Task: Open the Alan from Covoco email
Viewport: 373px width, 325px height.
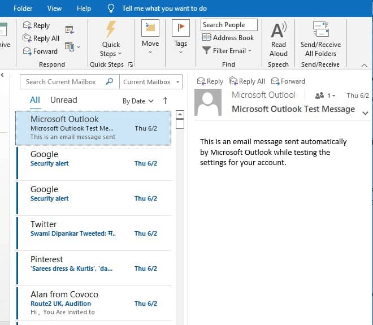Action: (x=94, y=304)
